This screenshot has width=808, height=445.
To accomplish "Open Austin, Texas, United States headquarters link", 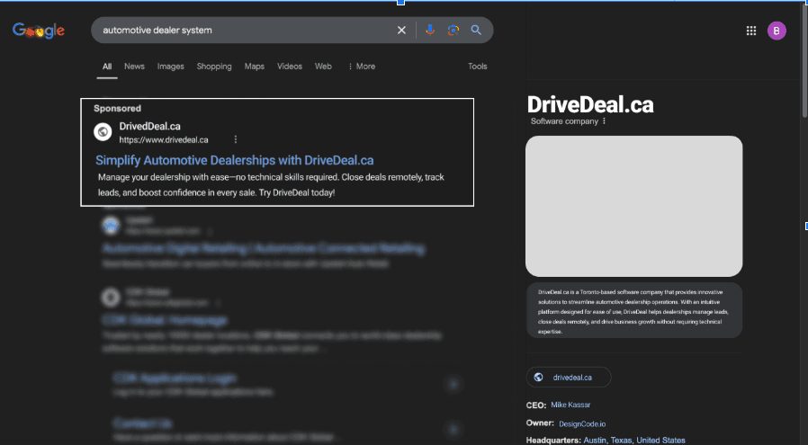I will point(634,441).
